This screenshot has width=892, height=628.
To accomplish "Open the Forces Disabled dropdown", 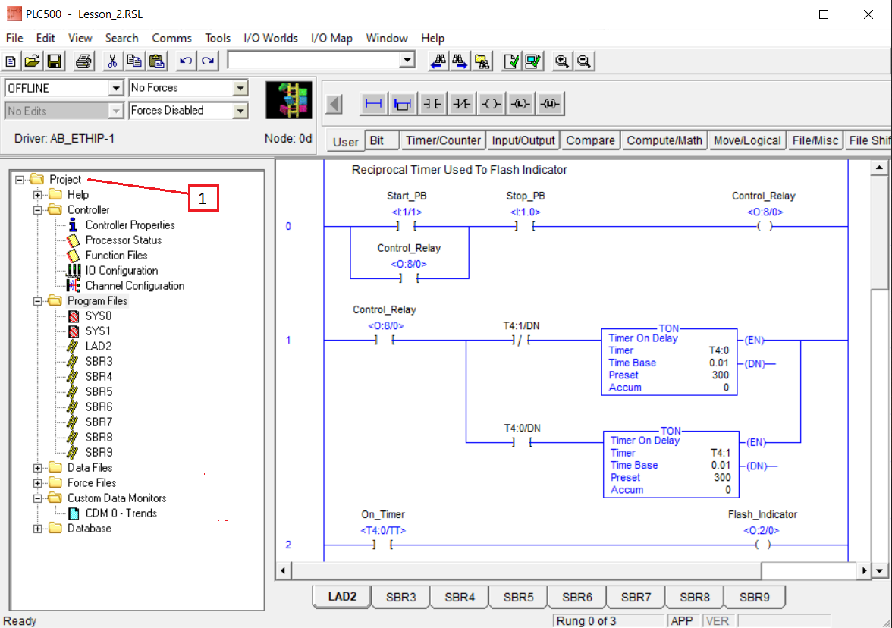I will click(240, 111).
